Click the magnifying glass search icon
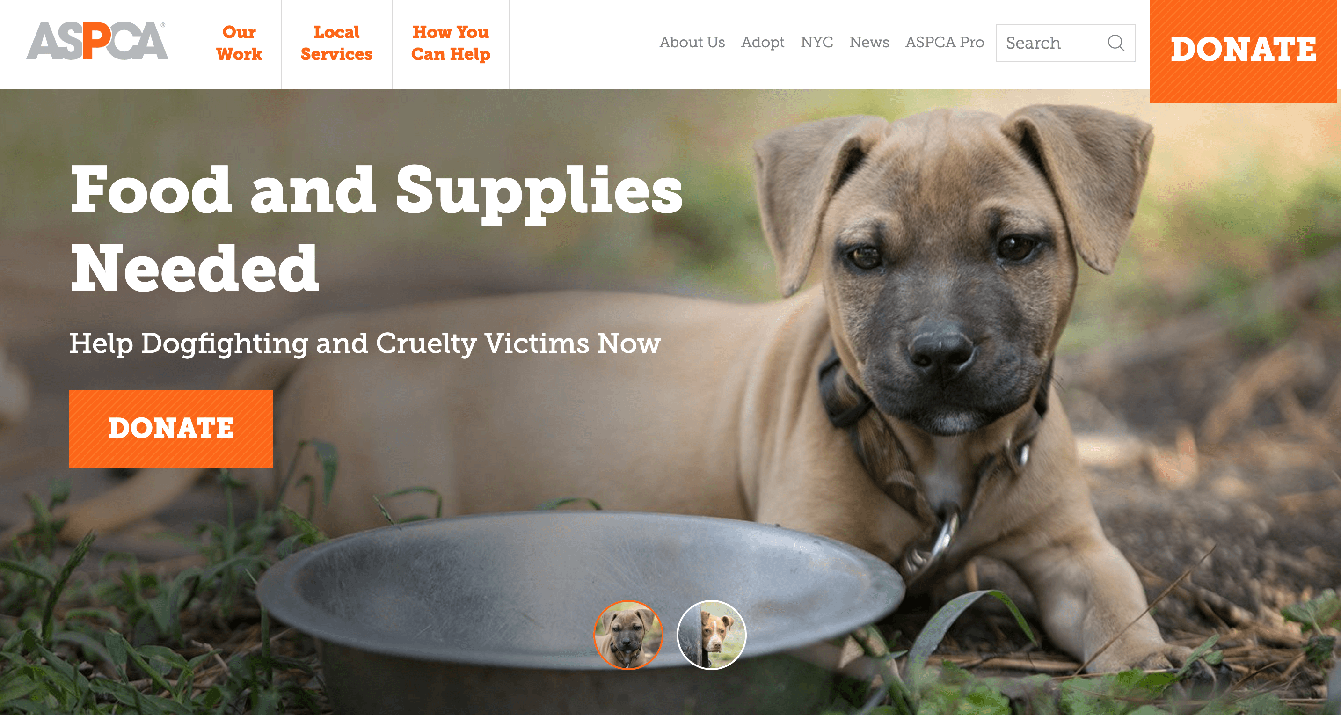The width and height of the screenshot is (1341, 716). [1116, 43]
